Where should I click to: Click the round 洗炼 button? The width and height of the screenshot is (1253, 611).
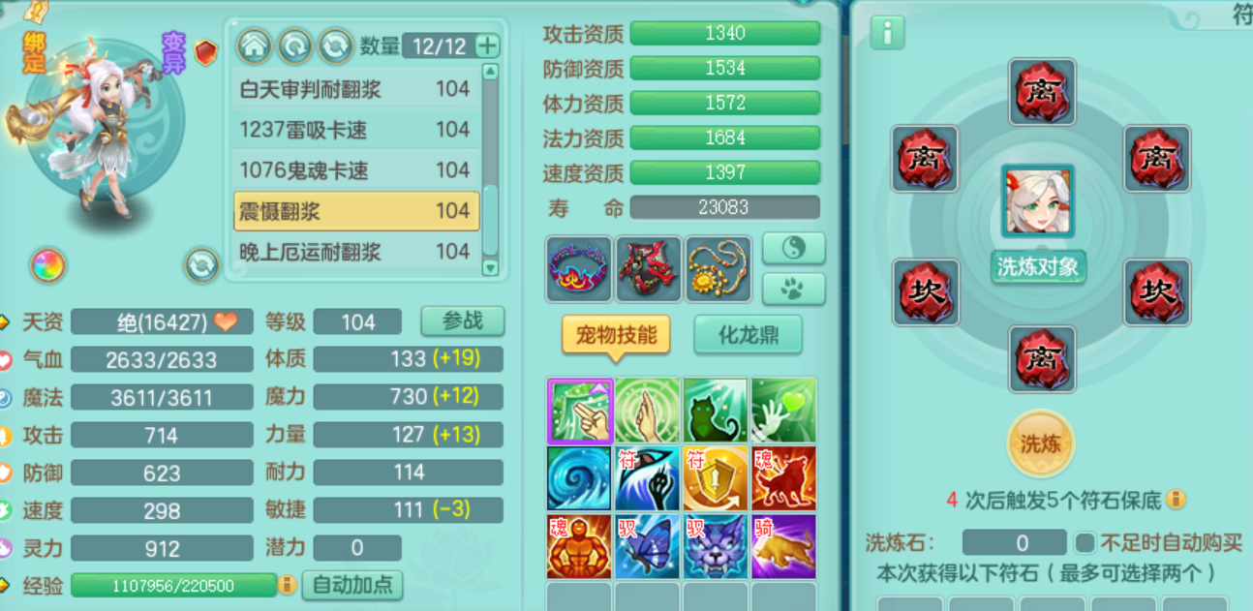1041,444
